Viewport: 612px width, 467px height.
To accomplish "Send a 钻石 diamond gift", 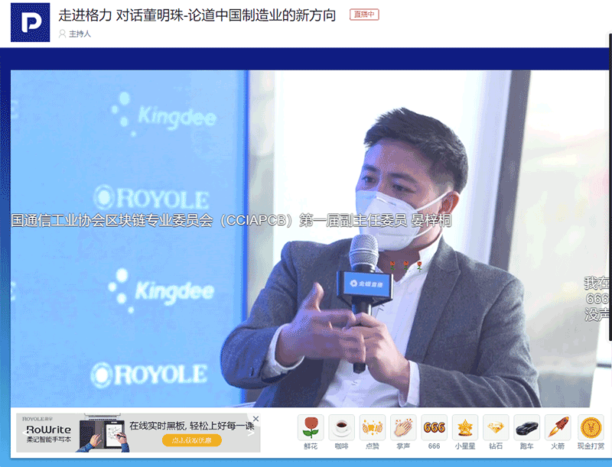I will click(x=496, y=428).
